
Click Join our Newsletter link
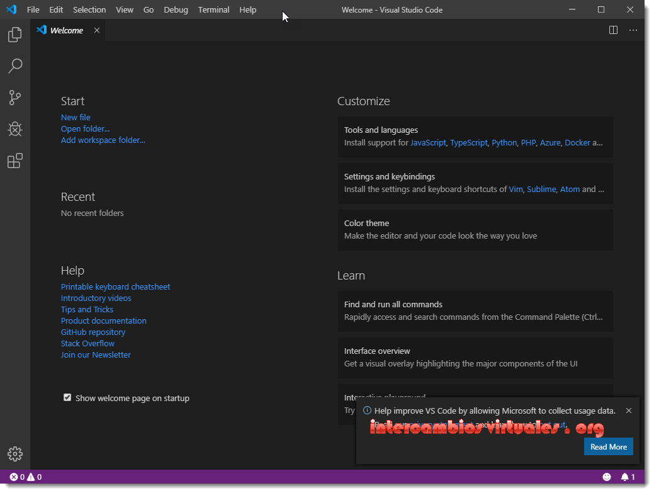[96, 354]
